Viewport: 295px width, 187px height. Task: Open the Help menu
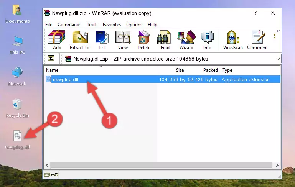click(152, 25)
